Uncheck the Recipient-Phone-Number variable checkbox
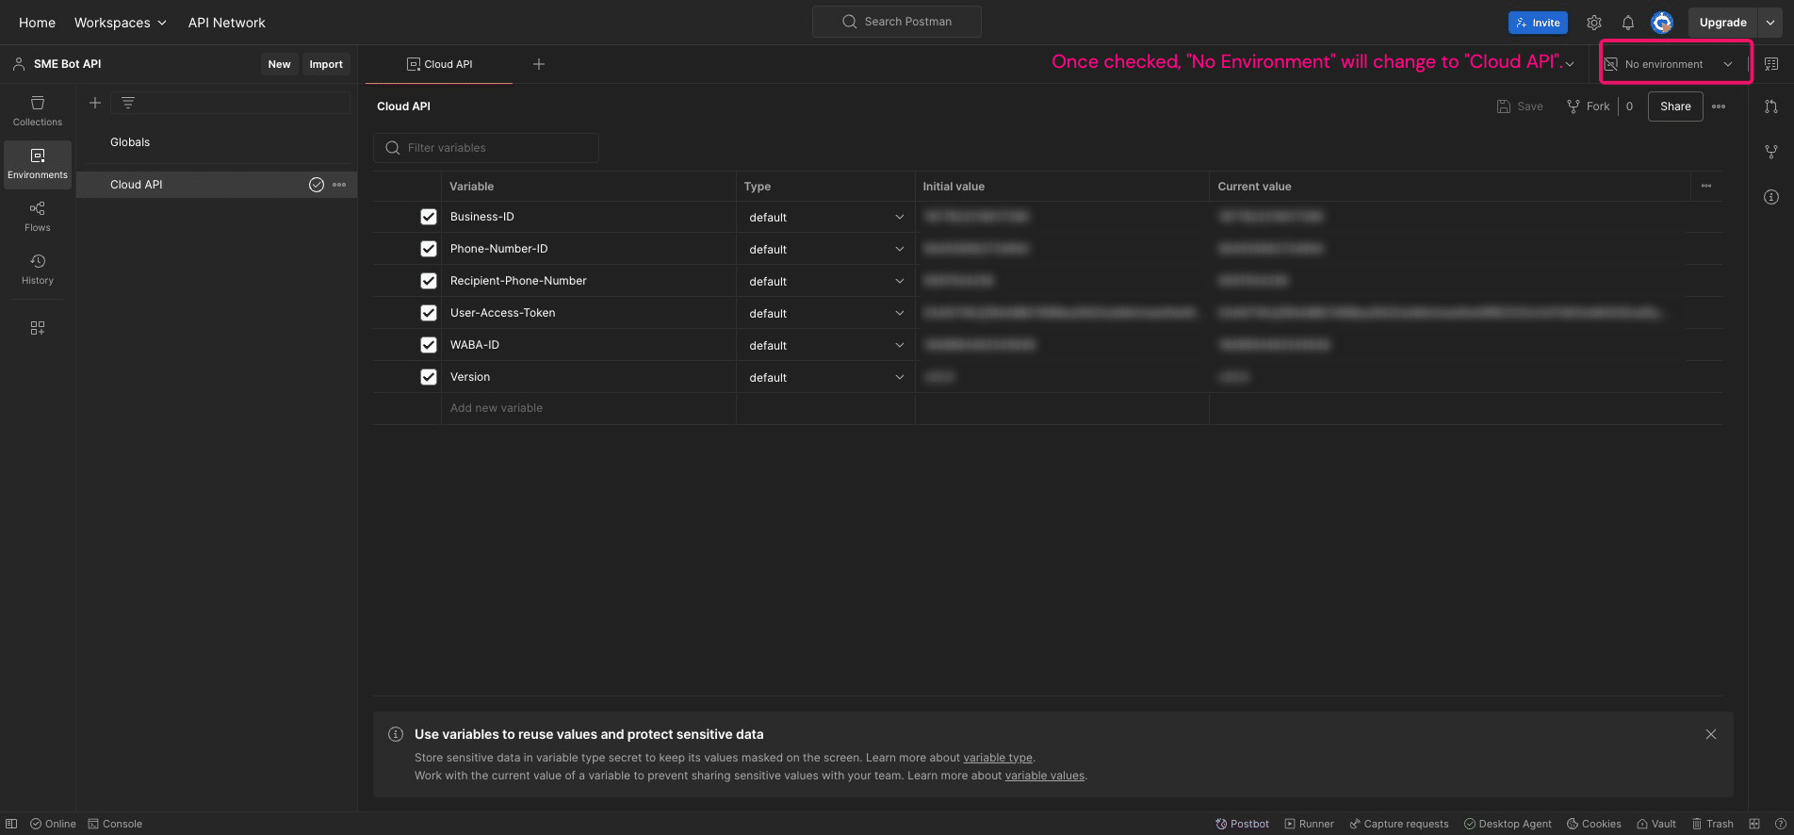Viewport: 1794px width, 835px height. coord(429,281)
